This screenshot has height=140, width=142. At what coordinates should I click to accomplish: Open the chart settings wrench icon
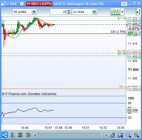(x=113, y=135)
